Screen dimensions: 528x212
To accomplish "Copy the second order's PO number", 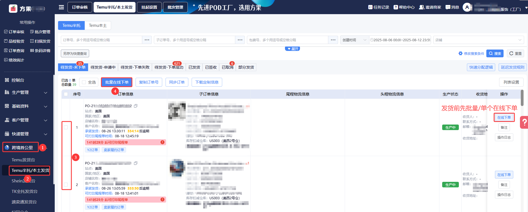I will (x=136, y=163).
